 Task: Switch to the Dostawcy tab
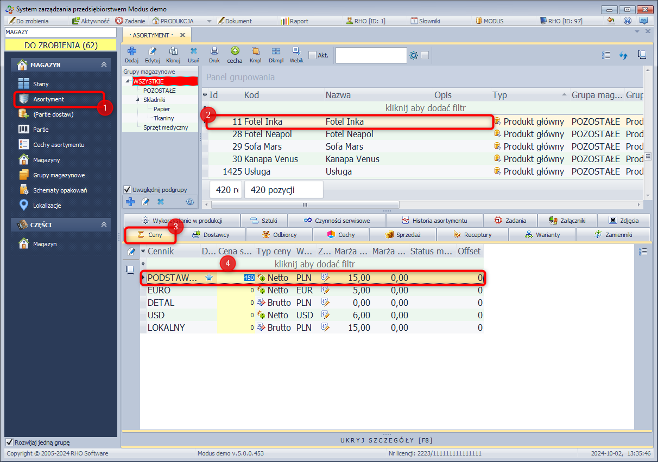pyautogui.click(x=211, y=235)
